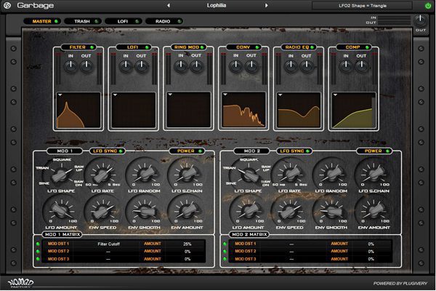Toggle MOD 1 DST 1 green LED

pyautogui.click(x=38, y=244)
